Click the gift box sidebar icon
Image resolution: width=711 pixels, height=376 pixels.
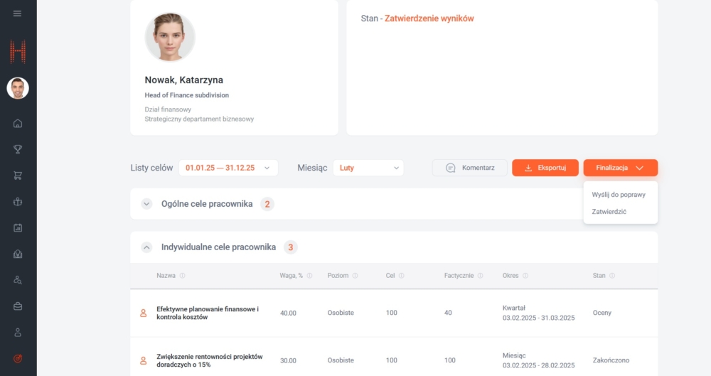click(18, 202)
